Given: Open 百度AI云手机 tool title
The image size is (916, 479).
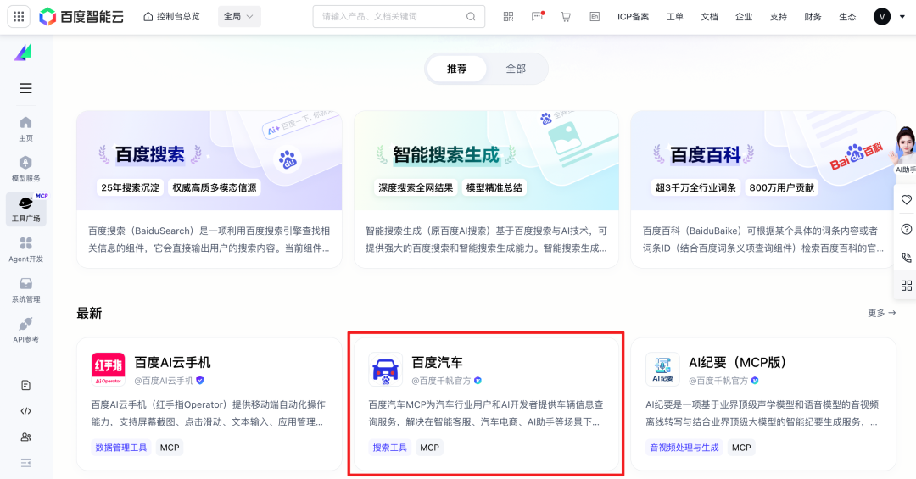Looking at the screenshot, I should pyautogui.click(x=173, y=362).
